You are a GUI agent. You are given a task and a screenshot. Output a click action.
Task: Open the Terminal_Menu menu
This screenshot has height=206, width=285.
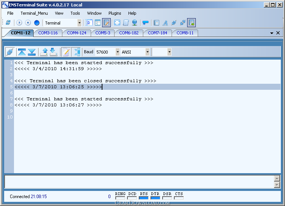34,13
